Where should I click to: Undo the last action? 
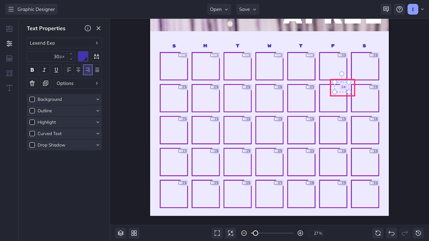(x=391, y=233)
